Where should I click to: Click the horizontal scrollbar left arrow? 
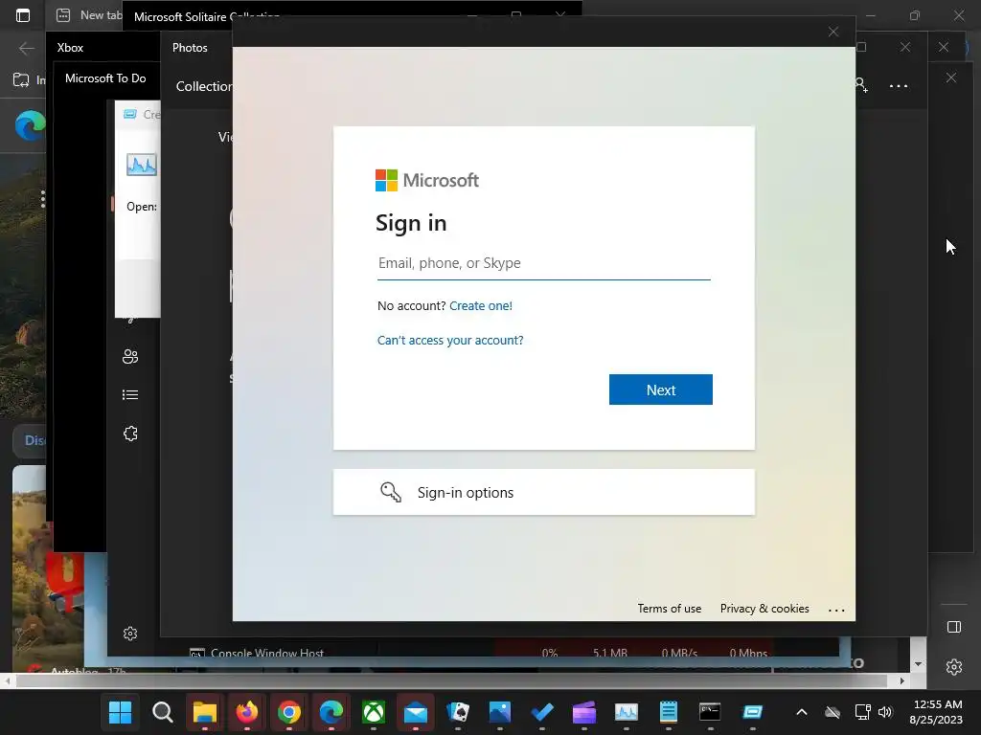point(7,680)
